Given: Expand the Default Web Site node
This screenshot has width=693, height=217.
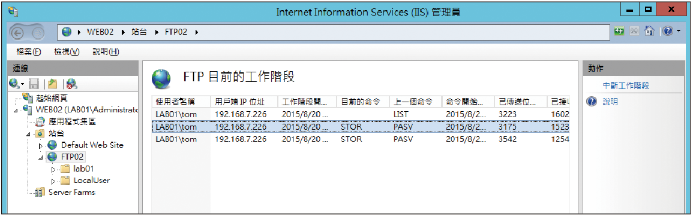Looking at the screenshot, I should [41, 145].
